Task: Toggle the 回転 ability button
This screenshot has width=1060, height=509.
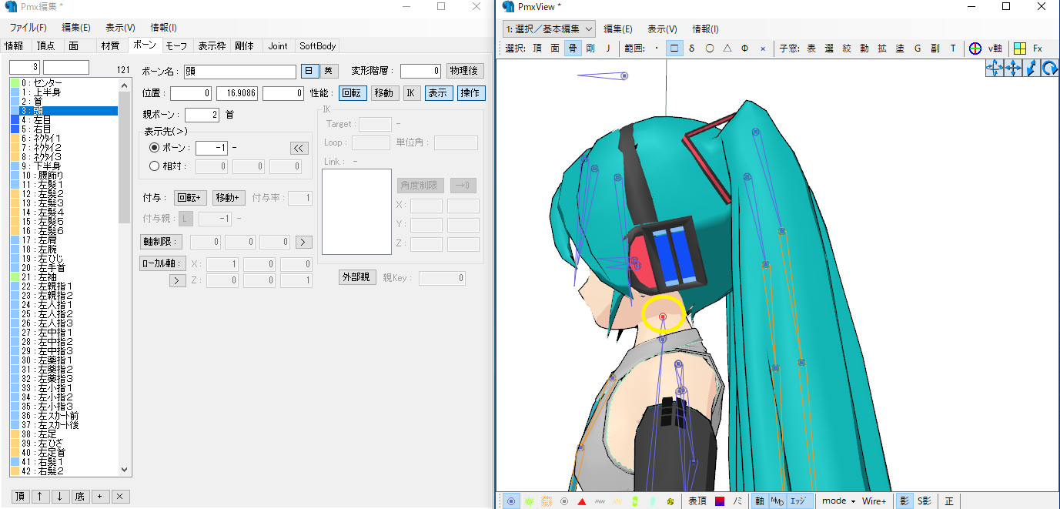Action: [x=352, y=93]
